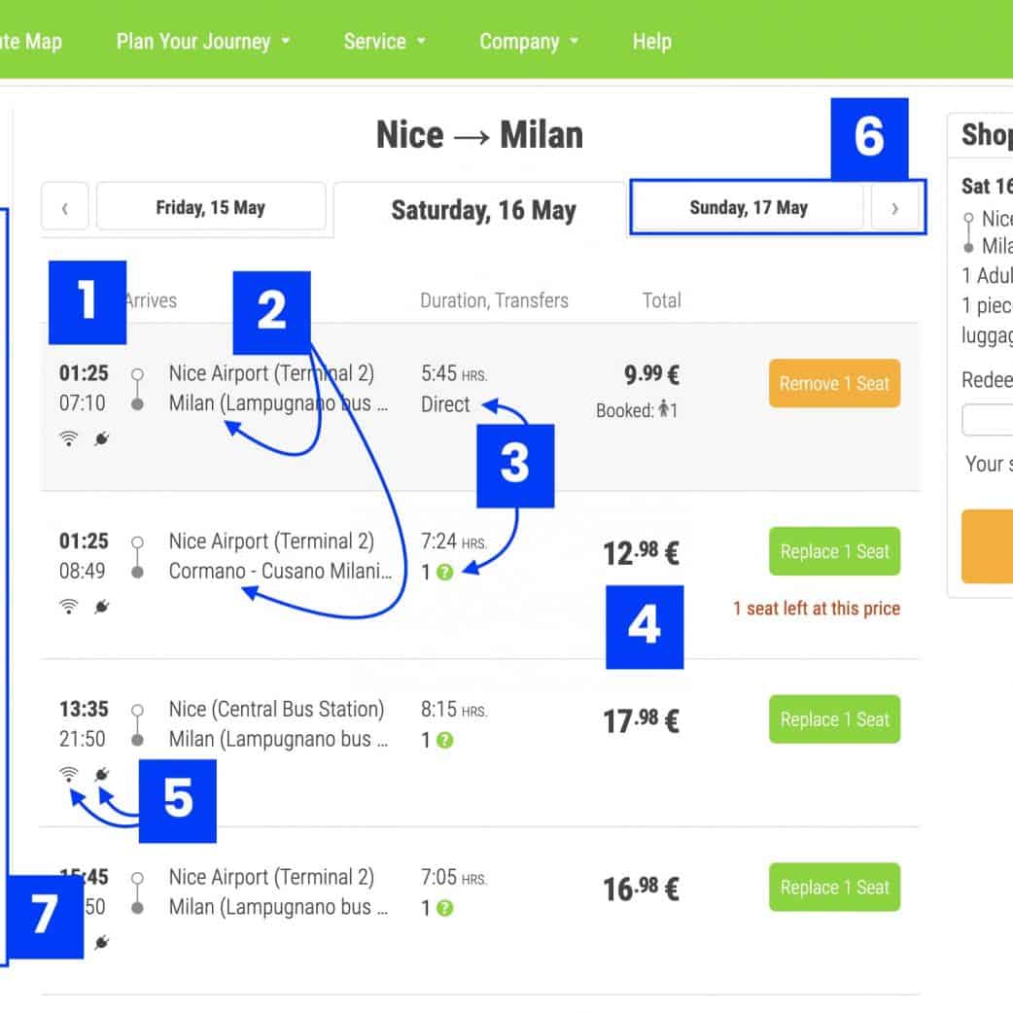Open the Help menu item
Screen dimensions: 1013x1013
pyautogui.click(x=651, y=42)
